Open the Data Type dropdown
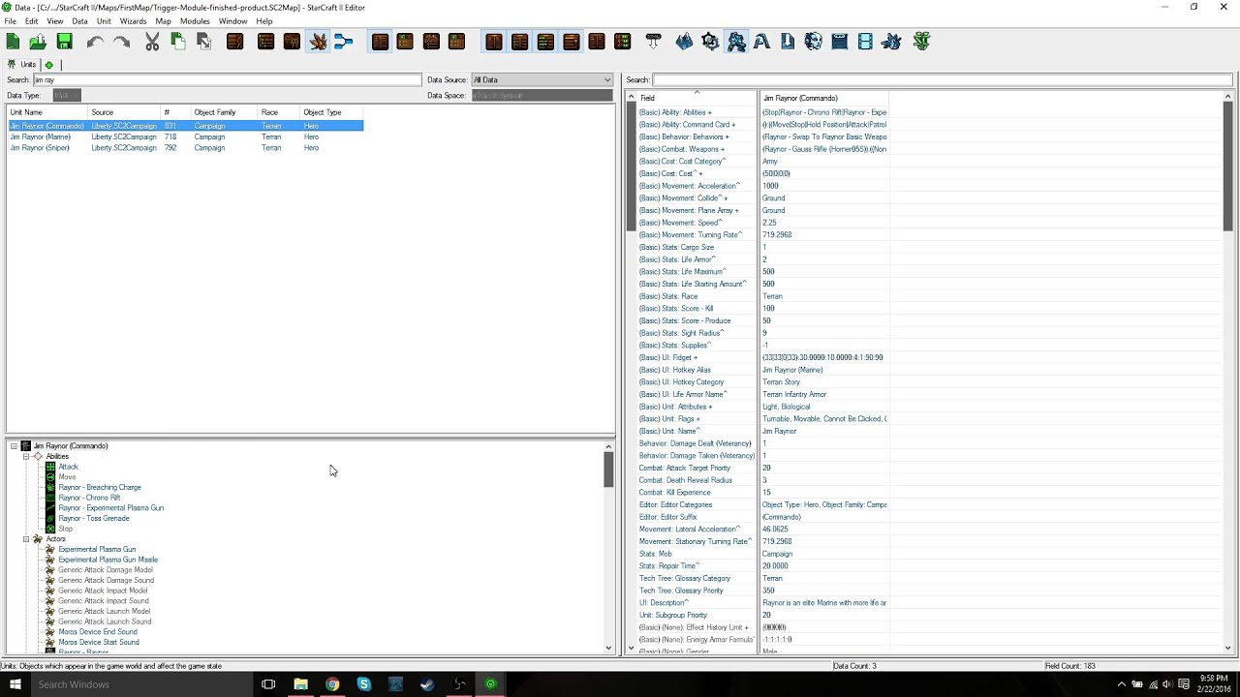Screen dimensions: 1240x697 (x=67, y=95)
